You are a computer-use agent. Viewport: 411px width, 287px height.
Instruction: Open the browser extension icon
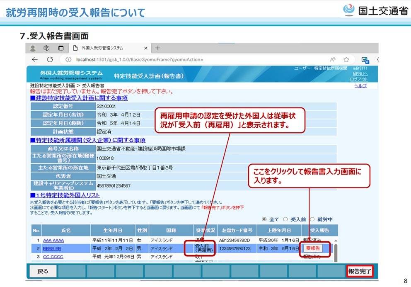click(365, 59)
